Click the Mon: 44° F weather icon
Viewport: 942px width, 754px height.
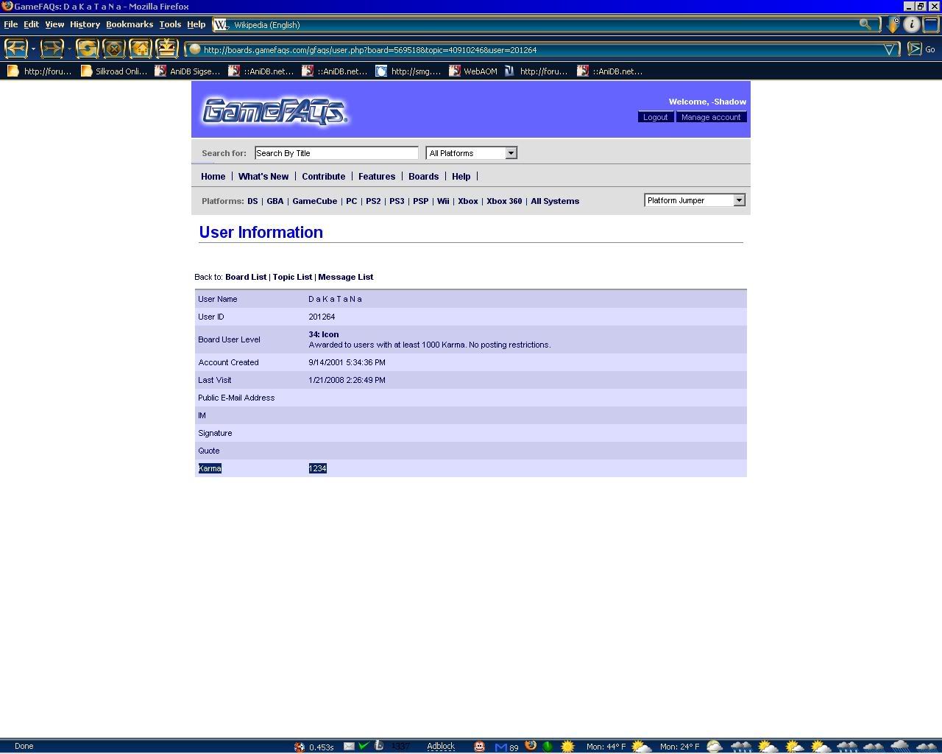641,747
